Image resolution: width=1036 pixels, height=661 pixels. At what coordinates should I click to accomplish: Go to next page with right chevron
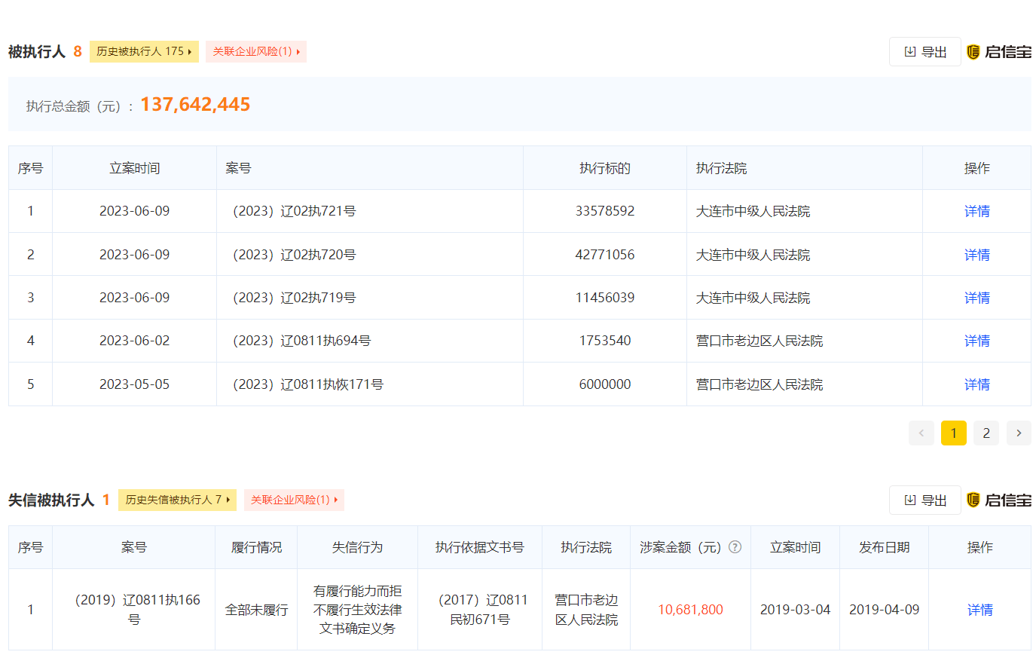coord(1019,433)
